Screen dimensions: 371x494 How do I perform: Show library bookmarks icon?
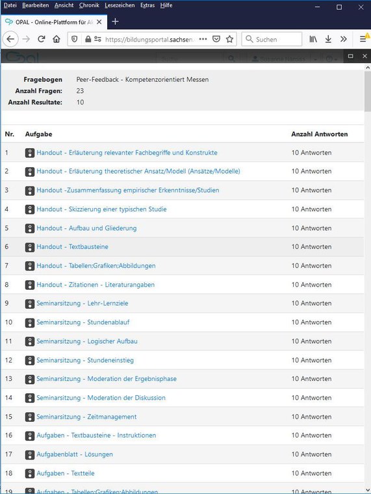[x=313, y=39]
